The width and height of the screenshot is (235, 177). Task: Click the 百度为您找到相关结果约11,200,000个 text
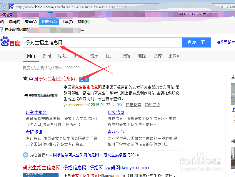click(53, 68)
